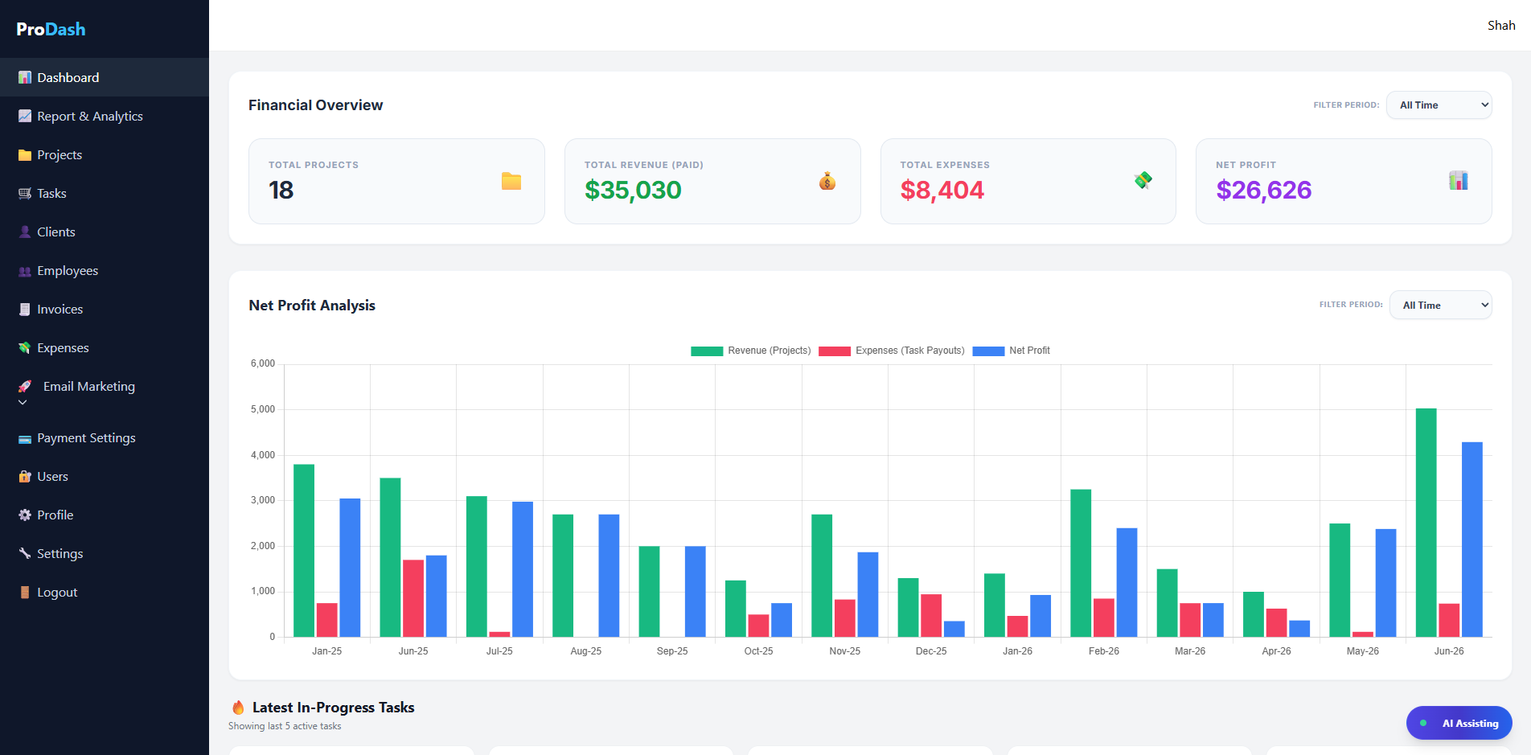The image size is (1531, 755).
Task: Toggle Revenue (Projects) green legend swatch
Action: tap(707, 351)
